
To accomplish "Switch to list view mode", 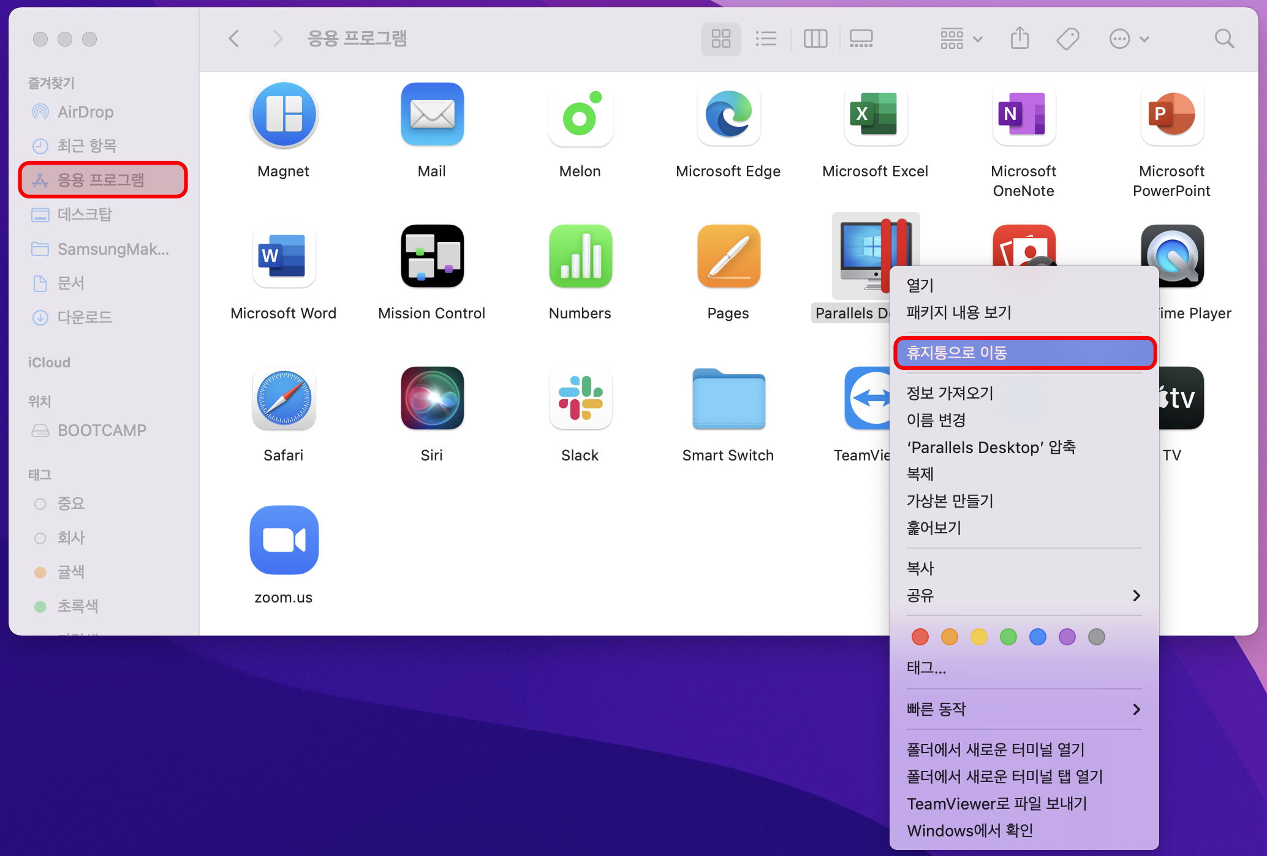I will click(766, 39).
